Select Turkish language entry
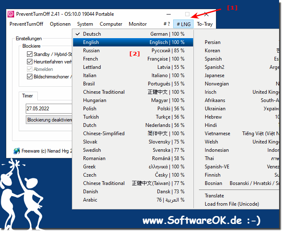The height and width of the screenshot is (231, 282). point(133,117)
